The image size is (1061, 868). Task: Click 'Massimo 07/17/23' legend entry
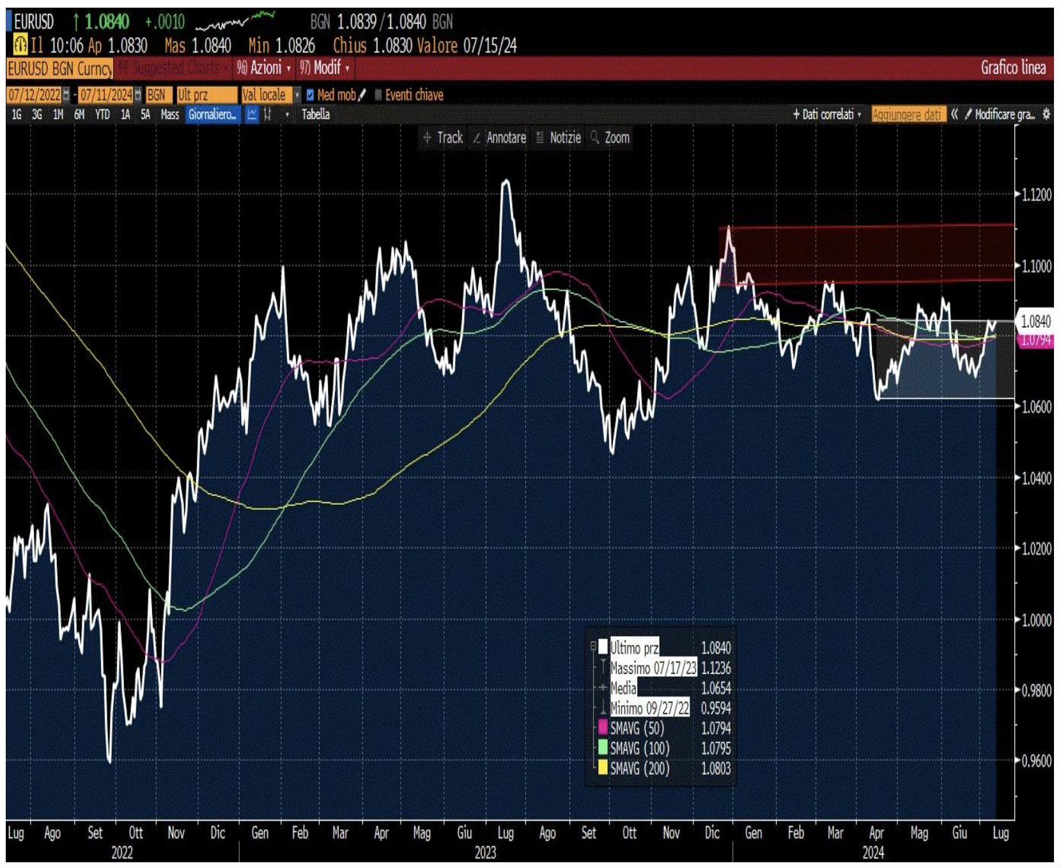click(x=653, y=667)
